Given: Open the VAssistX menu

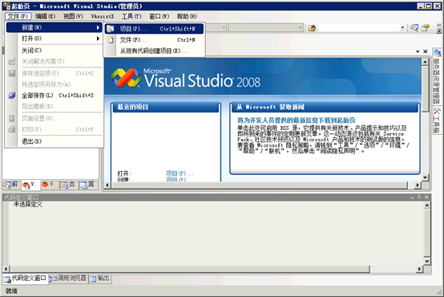Looking at the screenshot, I should (x=103, y=16).
